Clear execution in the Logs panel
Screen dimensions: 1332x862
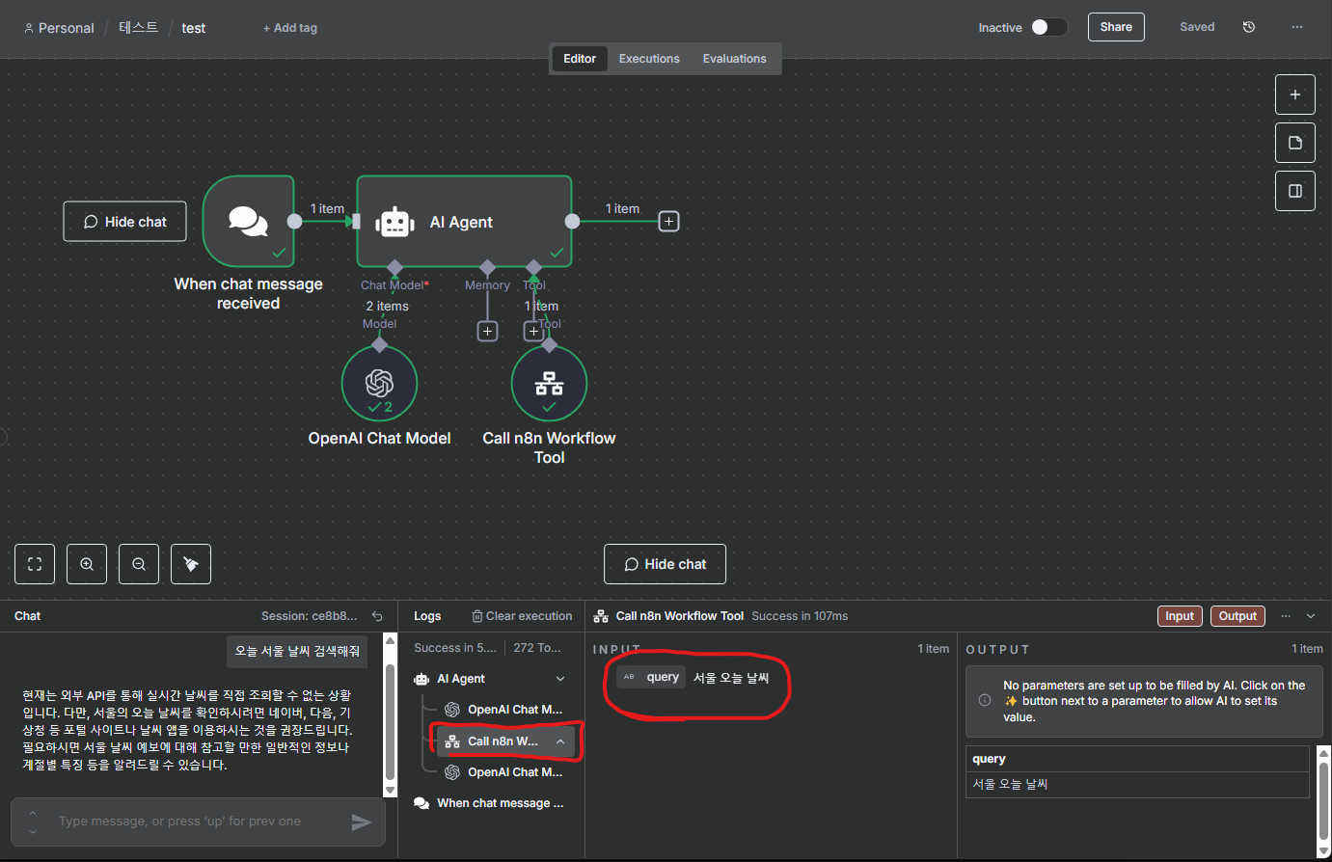coord(522,616)
